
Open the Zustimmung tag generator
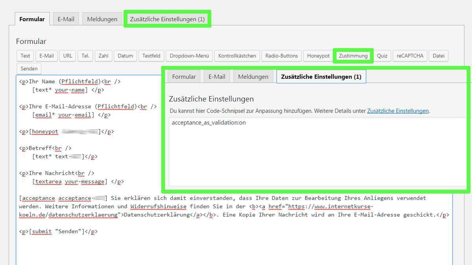coord(353,56)
